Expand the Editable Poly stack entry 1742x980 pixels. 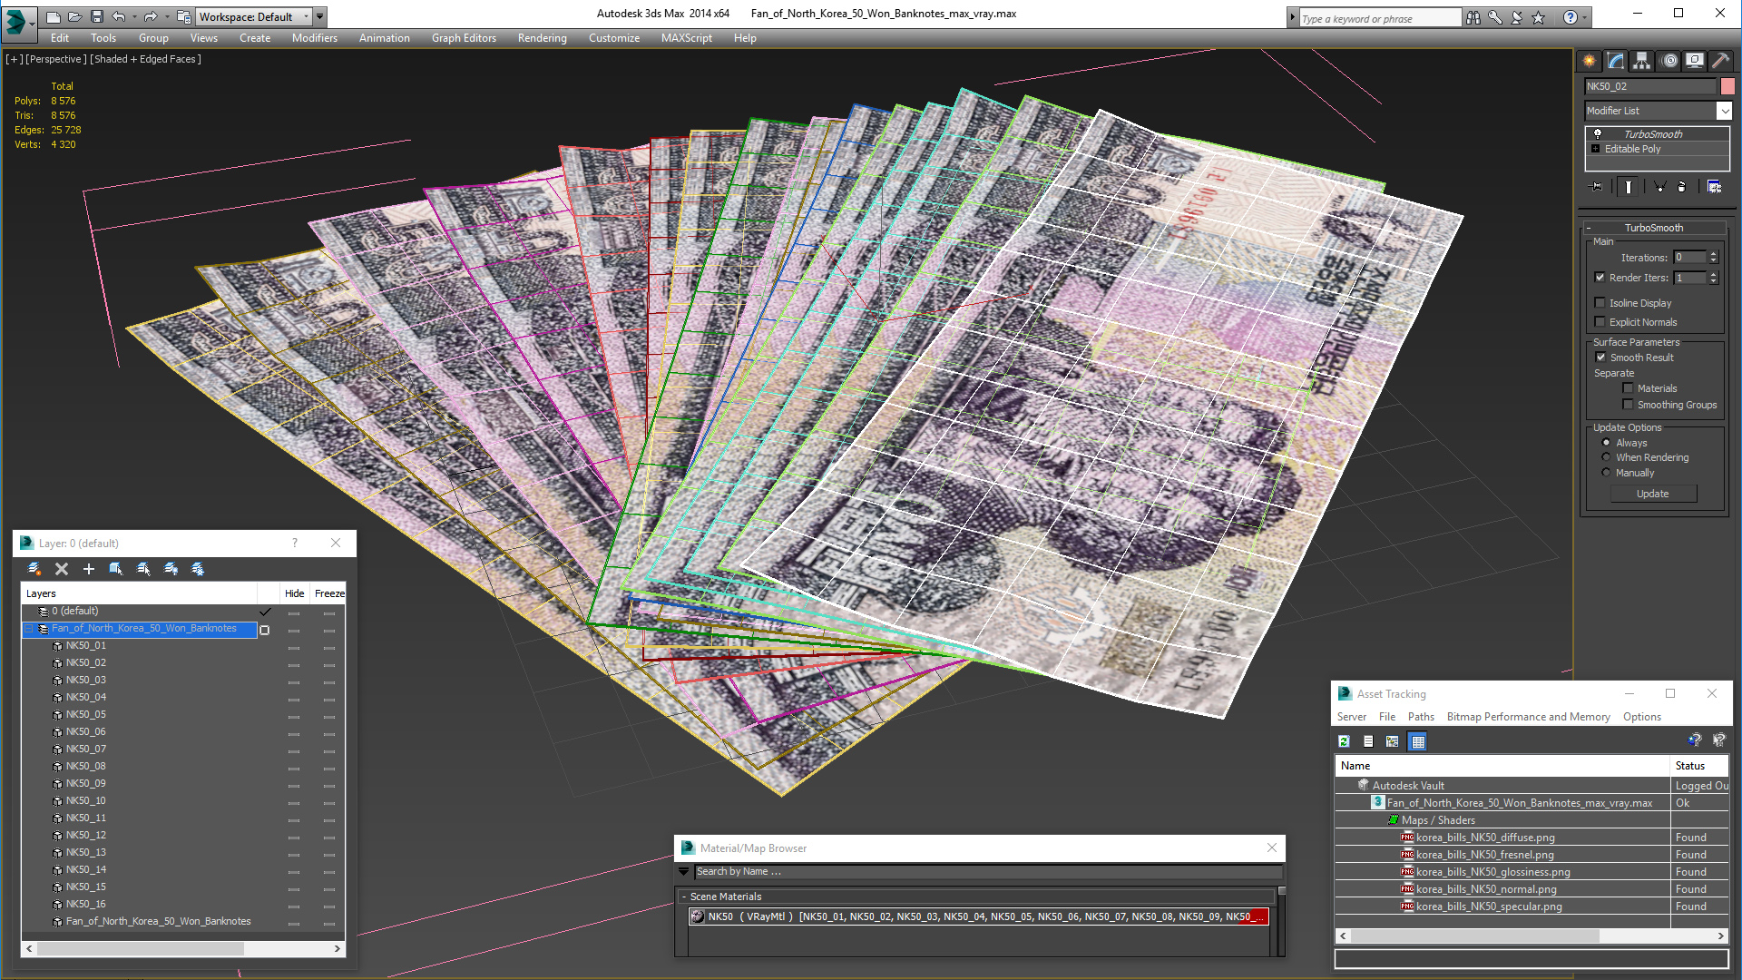[1596, 149]
